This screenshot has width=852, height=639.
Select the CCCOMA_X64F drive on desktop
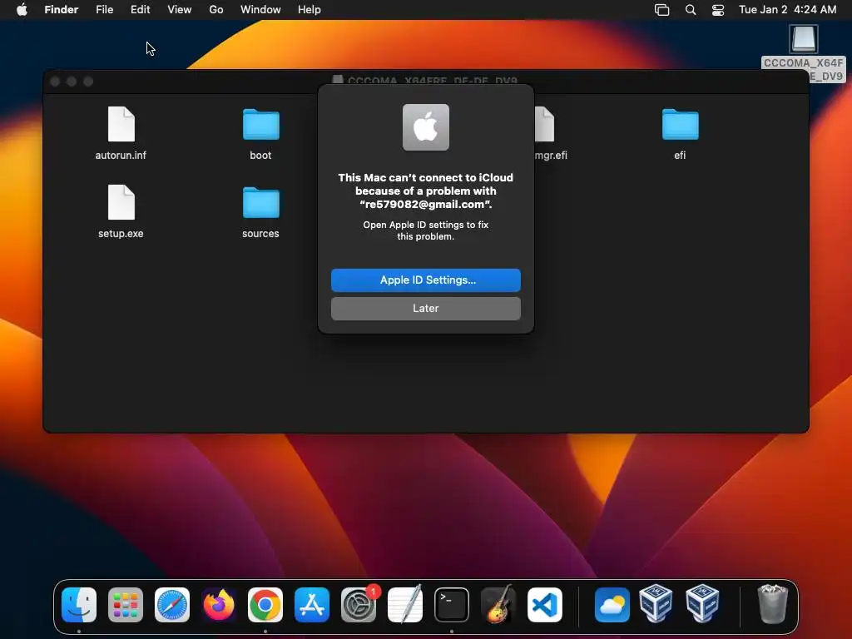pos(803,39)
